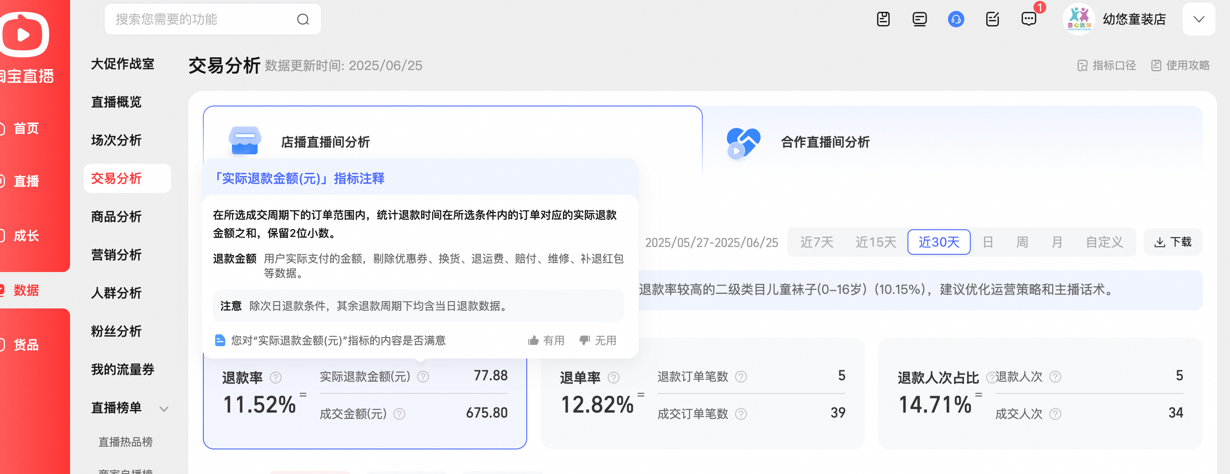Switch to 合作直播间分析 tab
Image resolution: width=1230 pixels, height=474 pixels.
[825, 142]
